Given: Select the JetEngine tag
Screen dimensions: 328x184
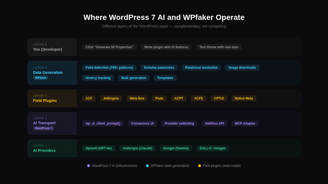Looking at the screenshot, I should pyautogui.click(x=111, y=98).
